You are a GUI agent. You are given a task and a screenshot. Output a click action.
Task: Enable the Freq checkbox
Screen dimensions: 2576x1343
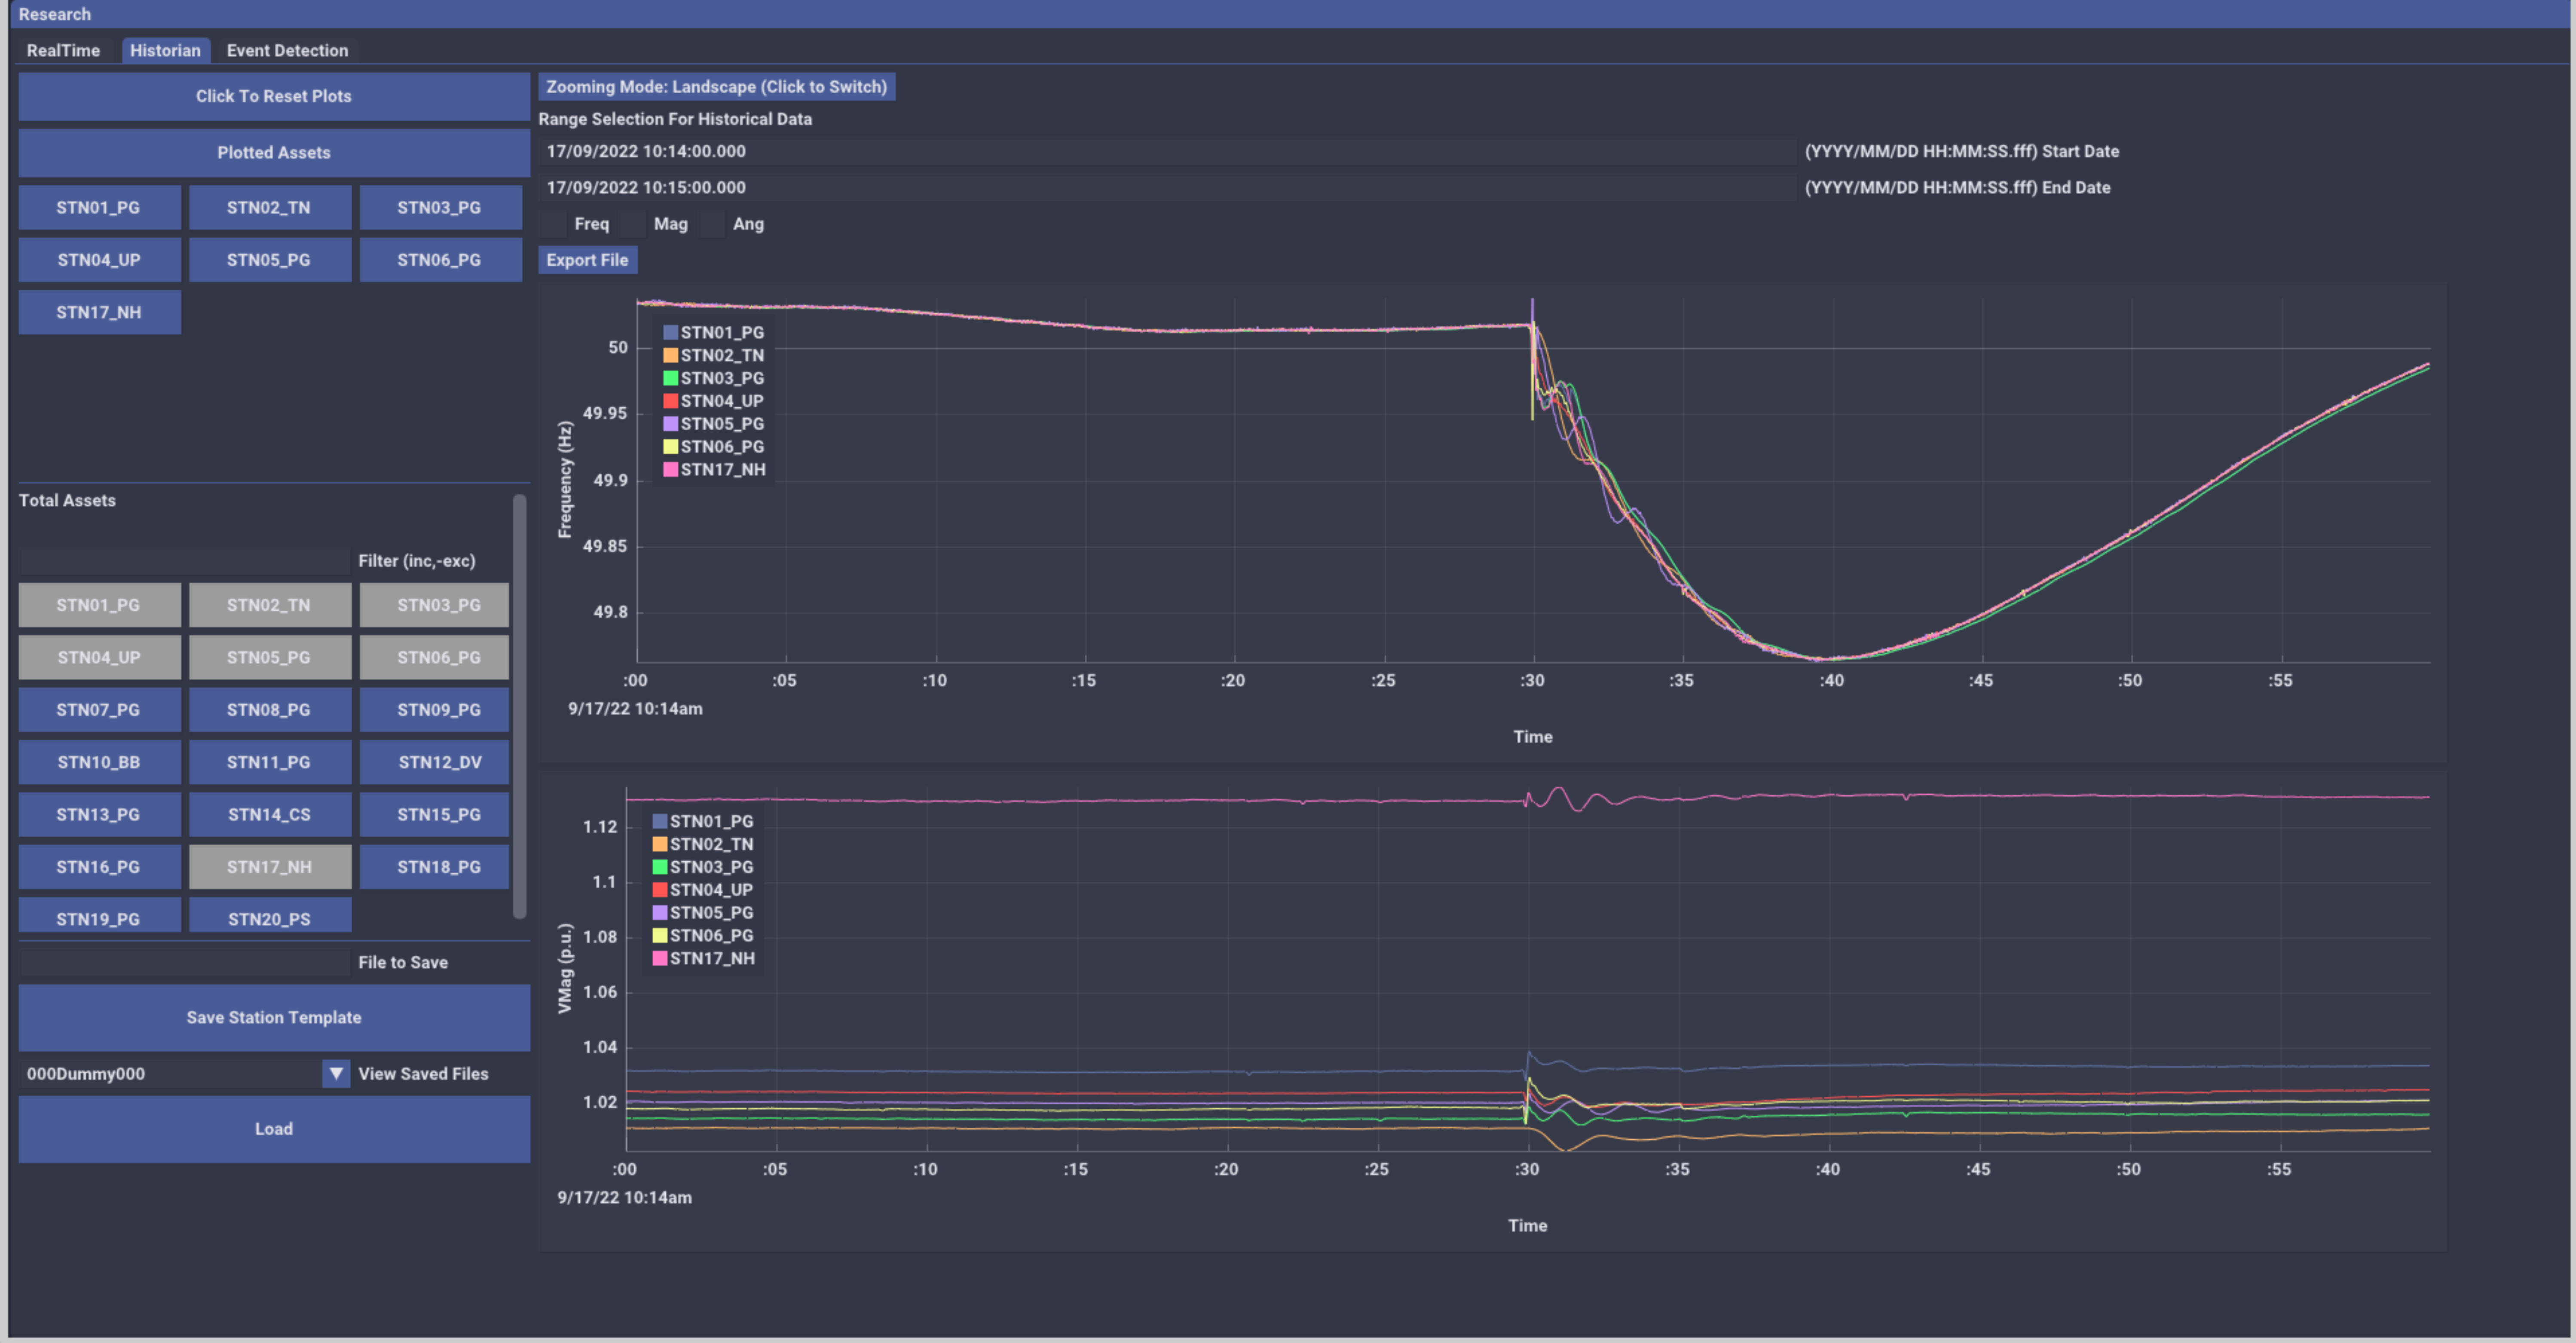click(553, 224)
